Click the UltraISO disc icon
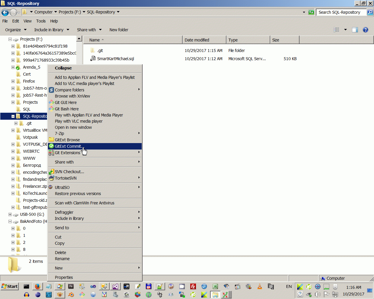Image resolution: width=374 pixels, height=299 pixels. (x=51, y=187)
